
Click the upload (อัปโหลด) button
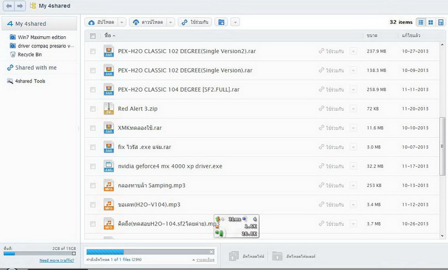tap(101, 22)
